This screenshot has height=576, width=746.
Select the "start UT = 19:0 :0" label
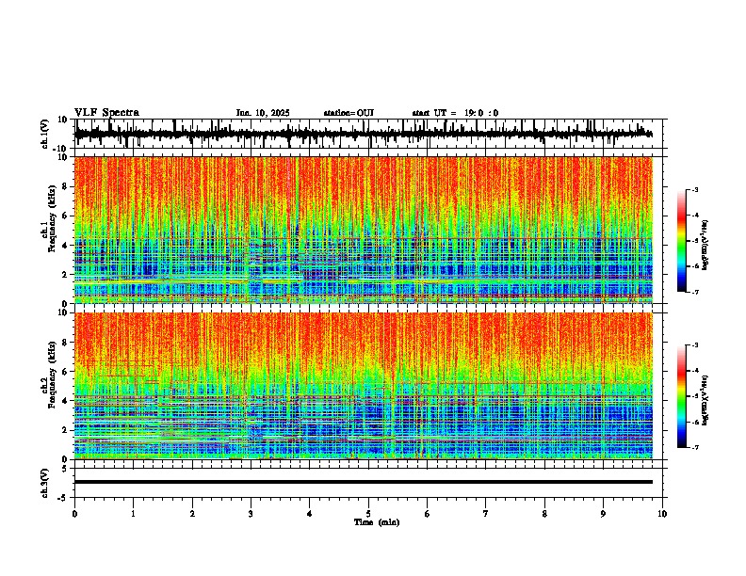455,113
